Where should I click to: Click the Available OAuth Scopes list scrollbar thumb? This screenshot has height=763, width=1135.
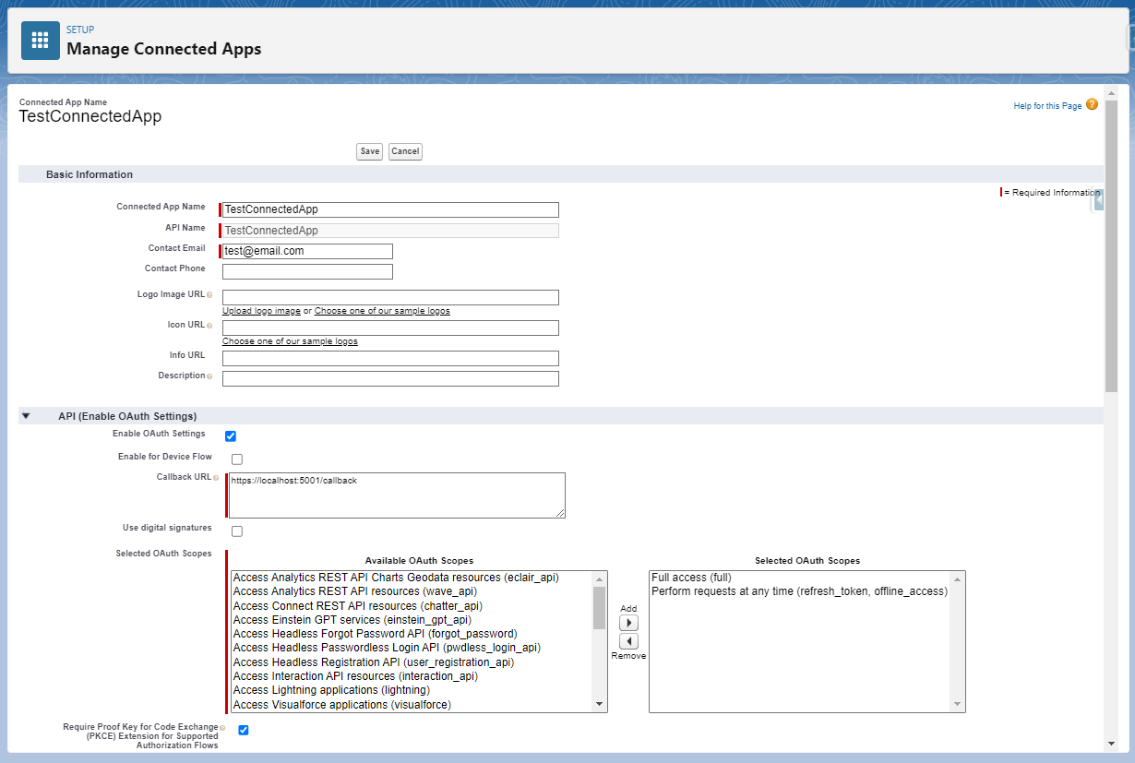pos(600,607)
